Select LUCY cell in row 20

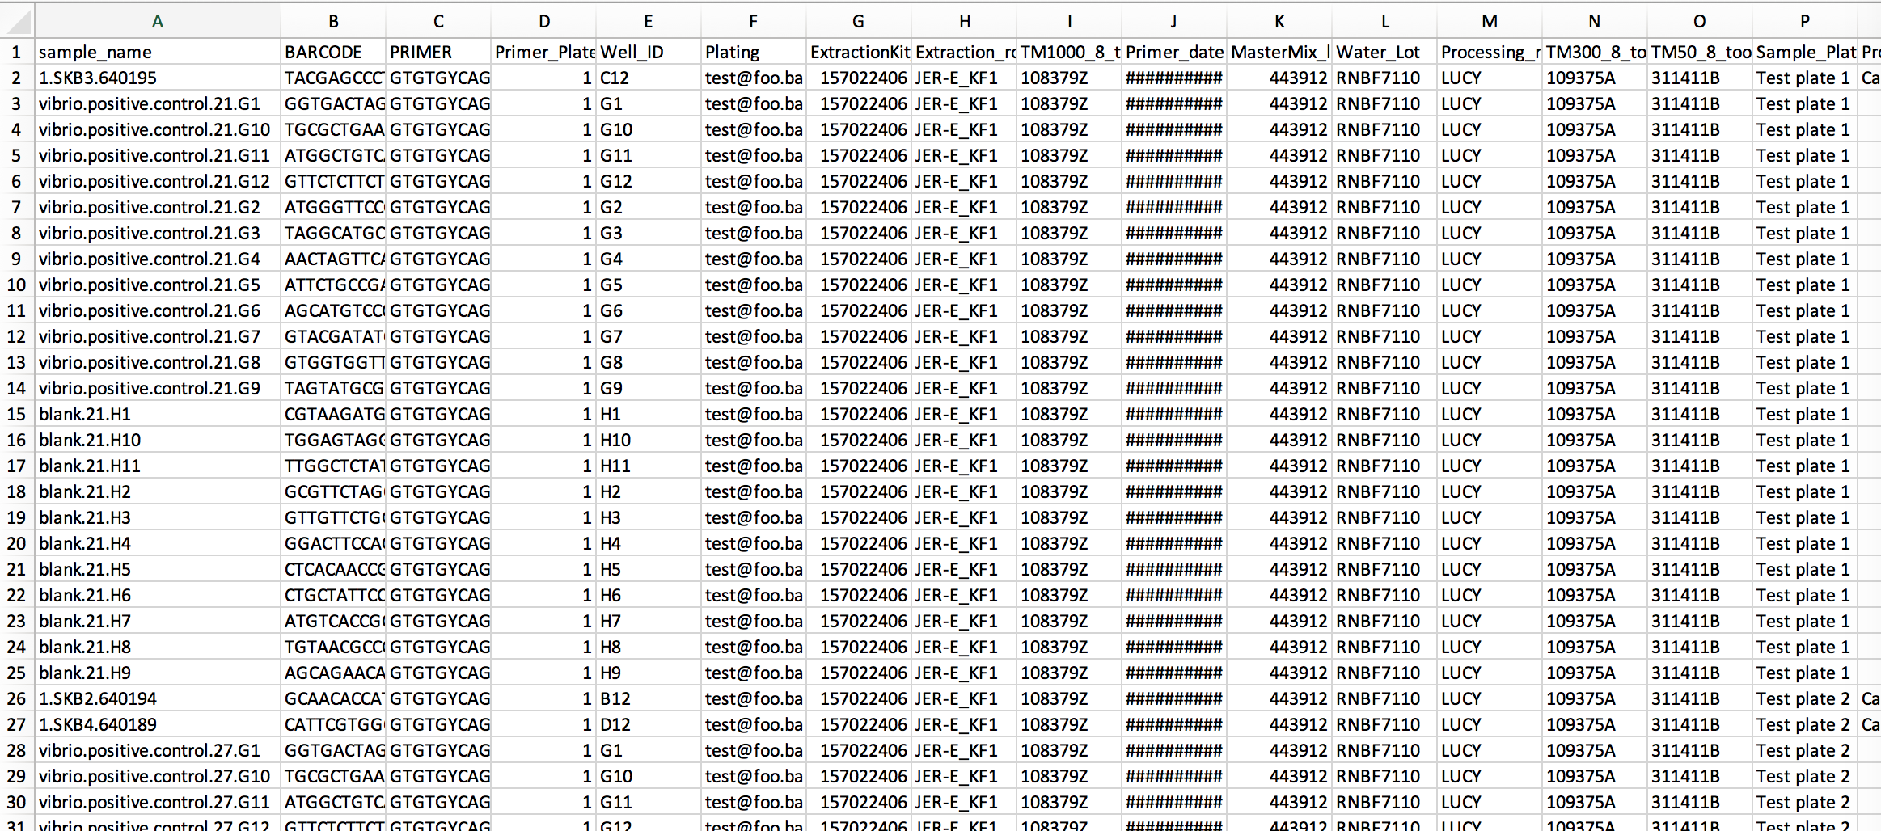1490,543
